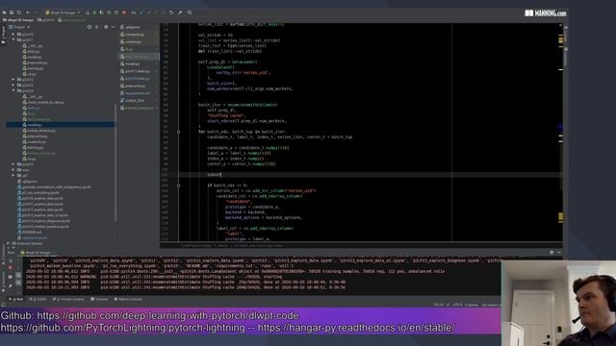Open the dlwpt-in-hangar run configuration dropdown
The height and width of the screenshot is (346, 616).
63,12
